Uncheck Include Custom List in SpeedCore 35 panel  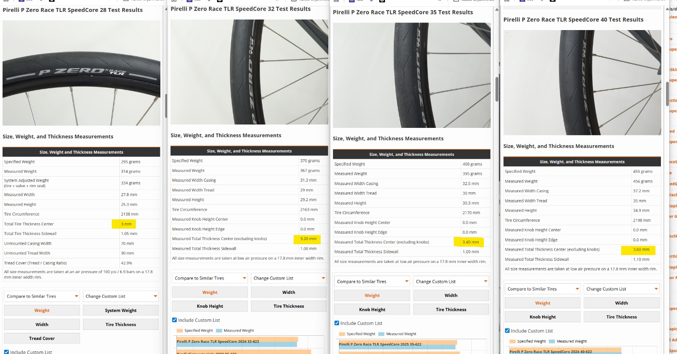[337, 323]
